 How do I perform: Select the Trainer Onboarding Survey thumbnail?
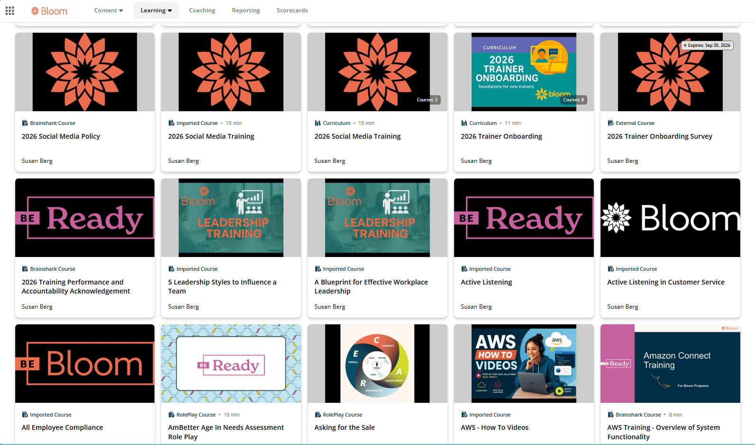pos(670,72)
